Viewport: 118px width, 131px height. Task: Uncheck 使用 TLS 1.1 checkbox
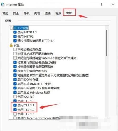click(15, 105)
